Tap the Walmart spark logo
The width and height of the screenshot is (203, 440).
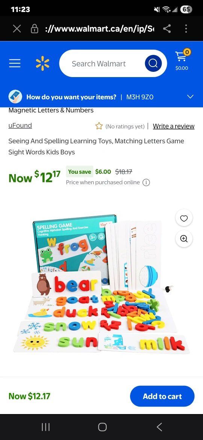point(42,64)
